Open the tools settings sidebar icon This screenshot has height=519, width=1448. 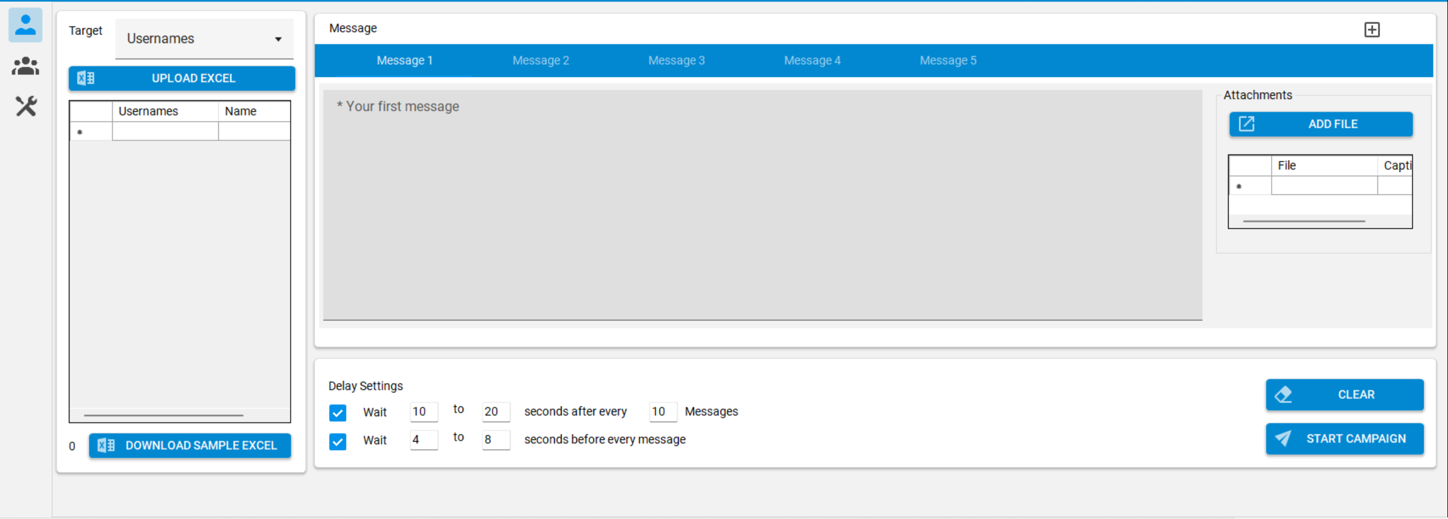(25, 106)
